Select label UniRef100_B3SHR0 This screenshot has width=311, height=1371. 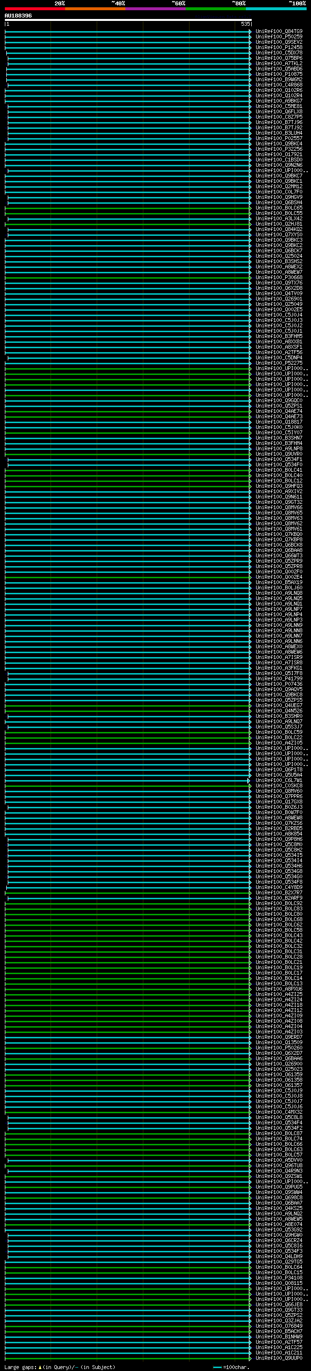278,716
